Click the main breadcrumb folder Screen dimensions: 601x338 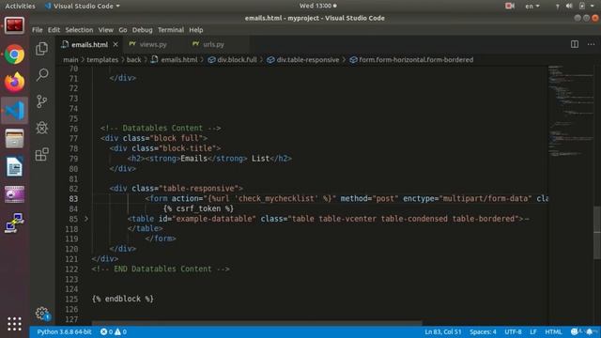[x=70, y=60]
